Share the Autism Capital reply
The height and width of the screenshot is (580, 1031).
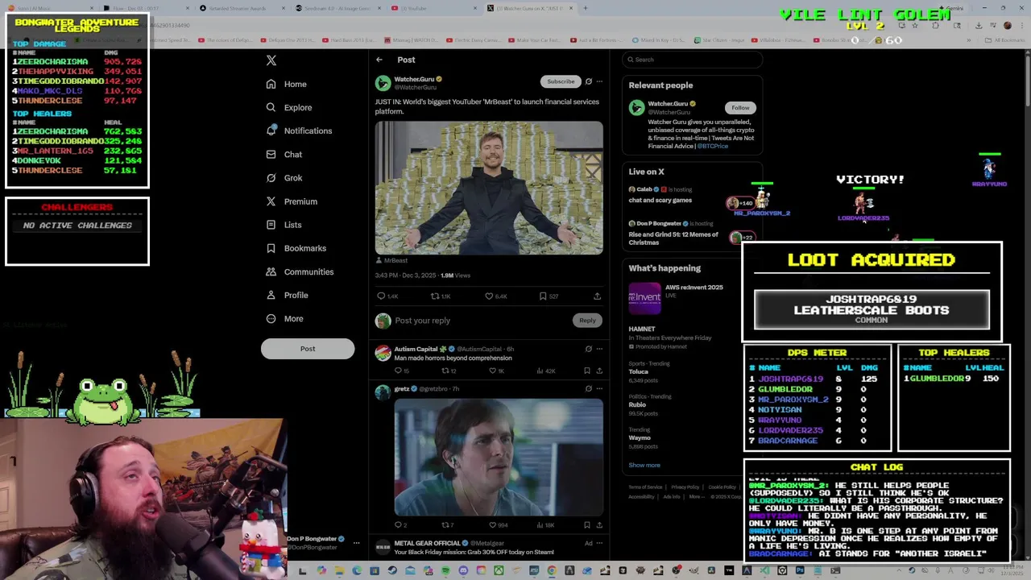(598, 371)
